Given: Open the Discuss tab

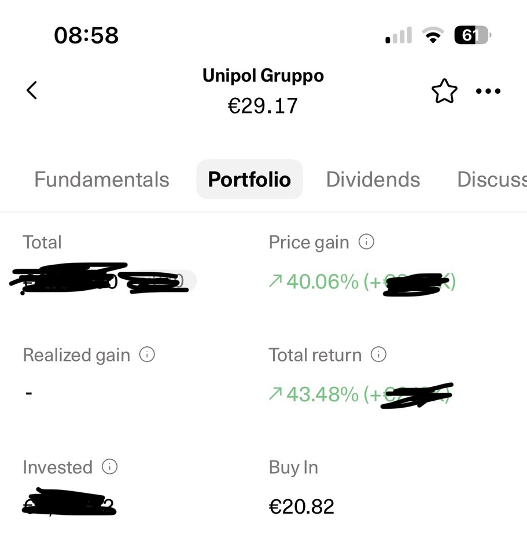Looking at the screenshot, I should point(492,180).
